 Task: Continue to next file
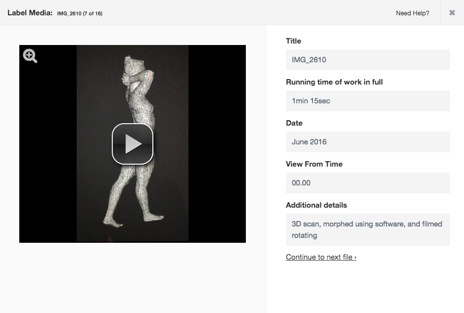[321, 257]
